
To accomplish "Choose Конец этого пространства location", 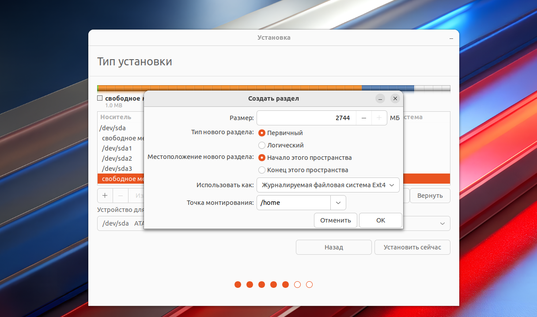I will click(x=262, y=170).
